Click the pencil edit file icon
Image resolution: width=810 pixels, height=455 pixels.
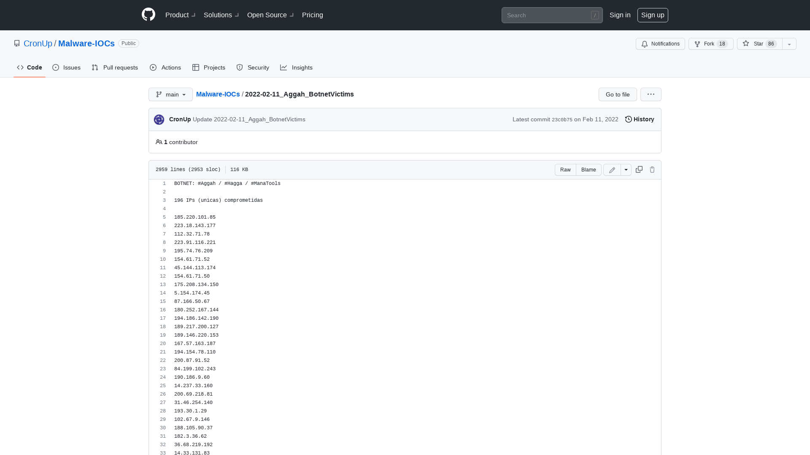point(612,170)
